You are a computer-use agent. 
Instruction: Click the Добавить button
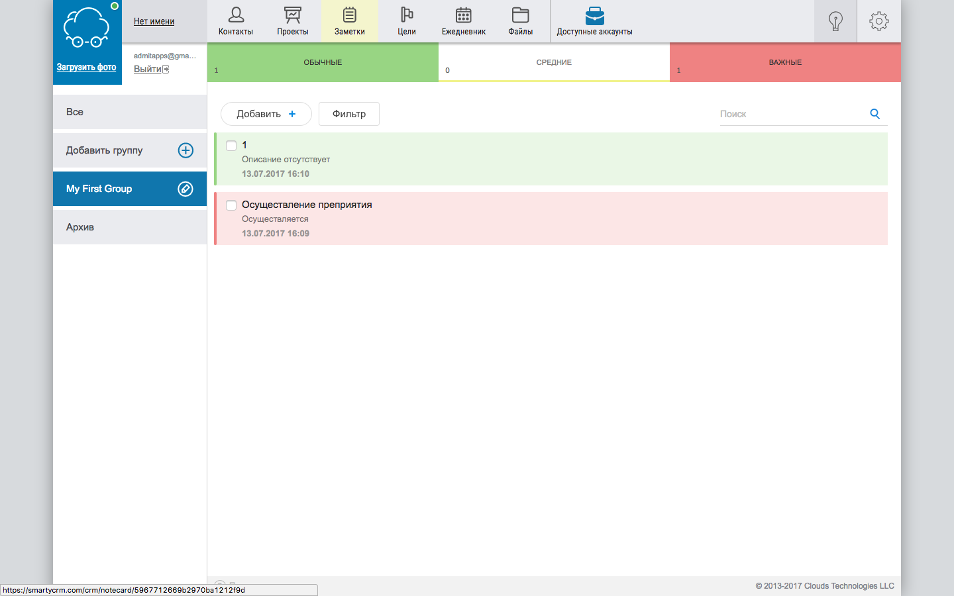point(266,113)
